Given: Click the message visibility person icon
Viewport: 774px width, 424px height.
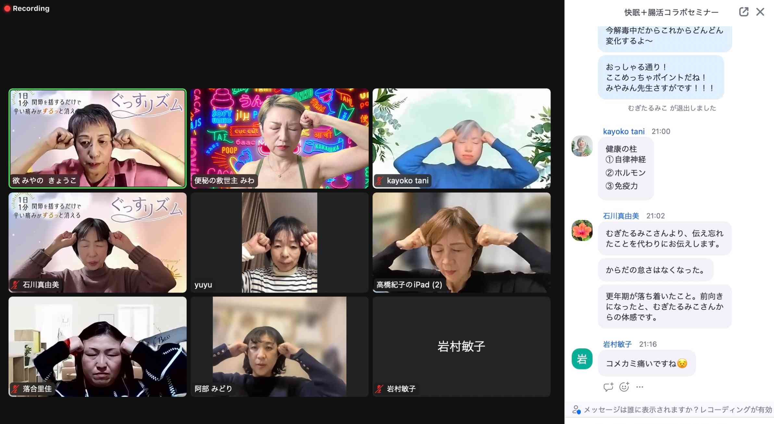Looking at the screenshot, I should (576, 409).
